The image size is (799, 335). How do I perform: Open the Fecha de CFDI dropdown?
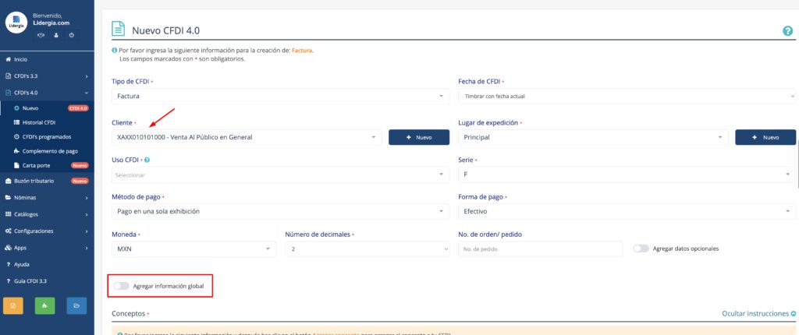click(x=628, y=97)
